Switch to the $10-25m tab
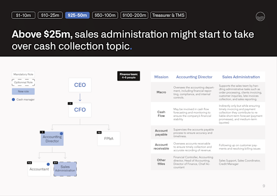277x196 pixels. [x=50, y=15]
